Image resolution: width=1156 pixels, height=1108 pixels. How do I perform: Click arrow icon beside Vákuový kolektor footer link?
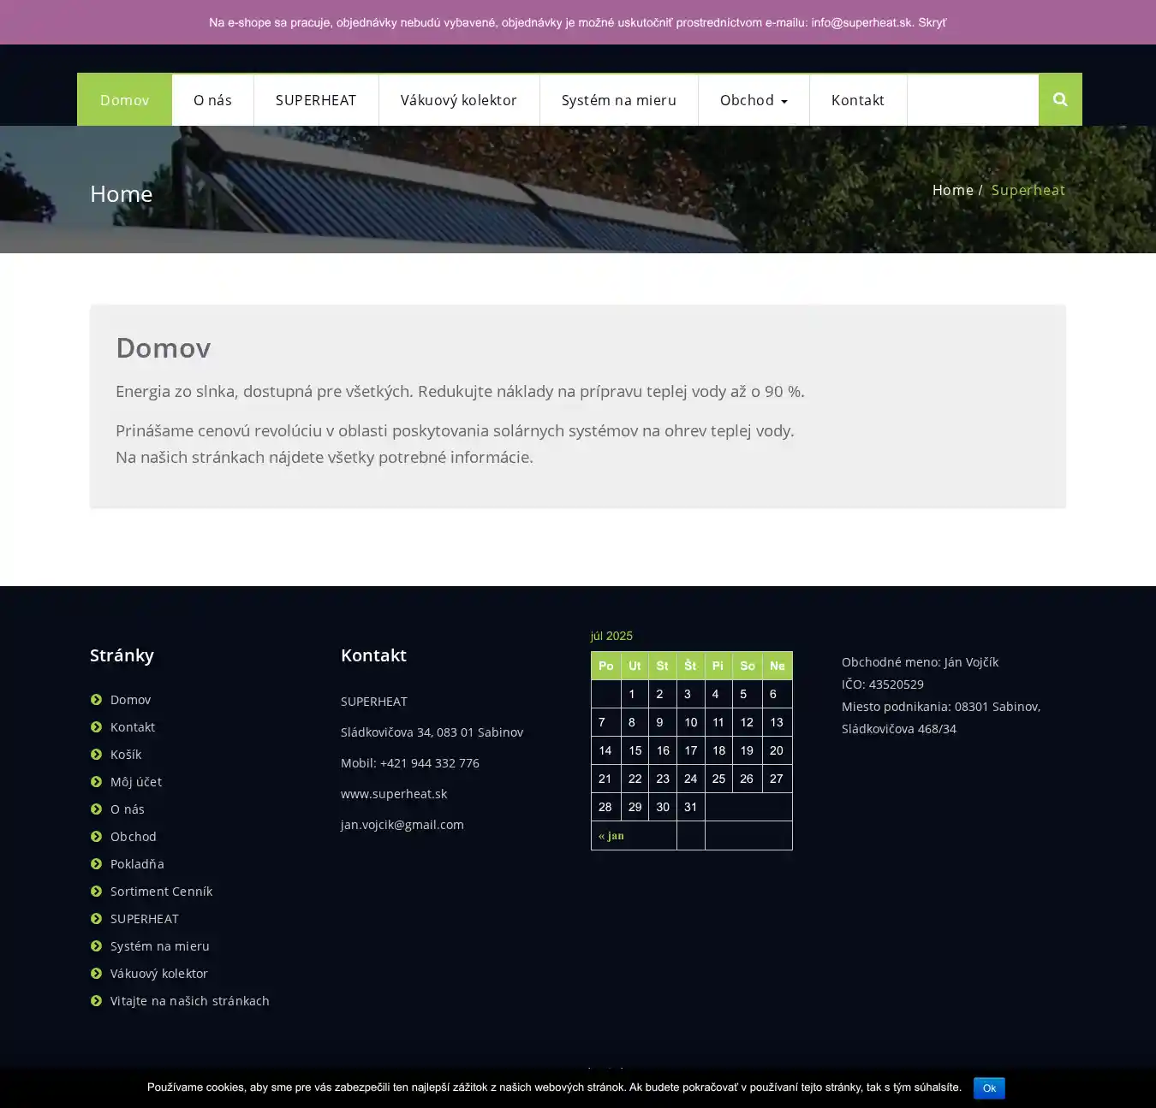point(96,974)
